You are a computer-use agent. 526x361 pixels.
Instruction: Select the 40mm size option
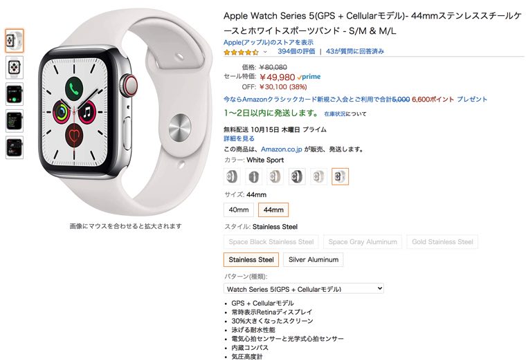[x=239, y=210]
